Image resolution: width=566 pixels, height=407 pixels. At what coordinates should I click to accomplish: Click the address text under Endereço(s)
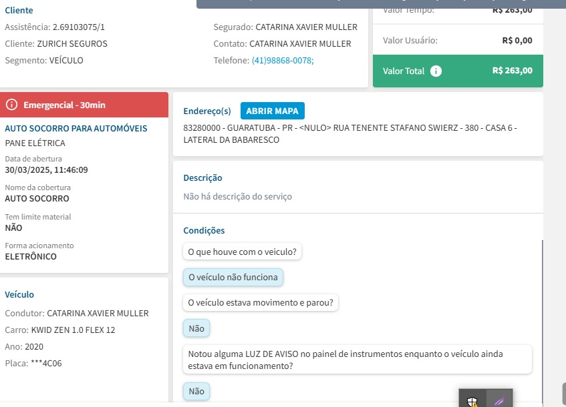(x=349, y=133)
